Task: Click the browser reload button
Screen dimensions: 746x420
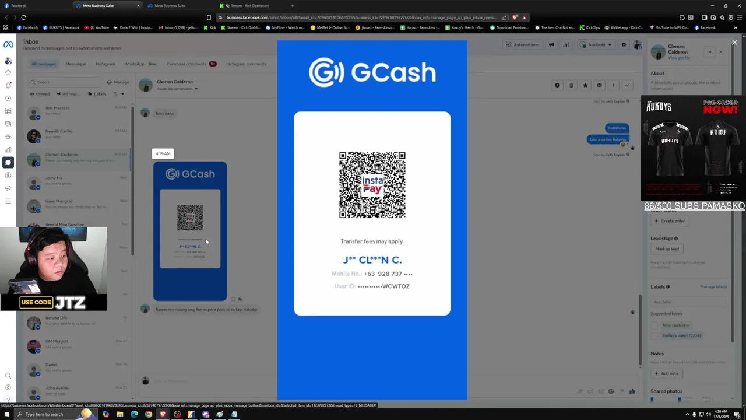Action: click(24, 17)
